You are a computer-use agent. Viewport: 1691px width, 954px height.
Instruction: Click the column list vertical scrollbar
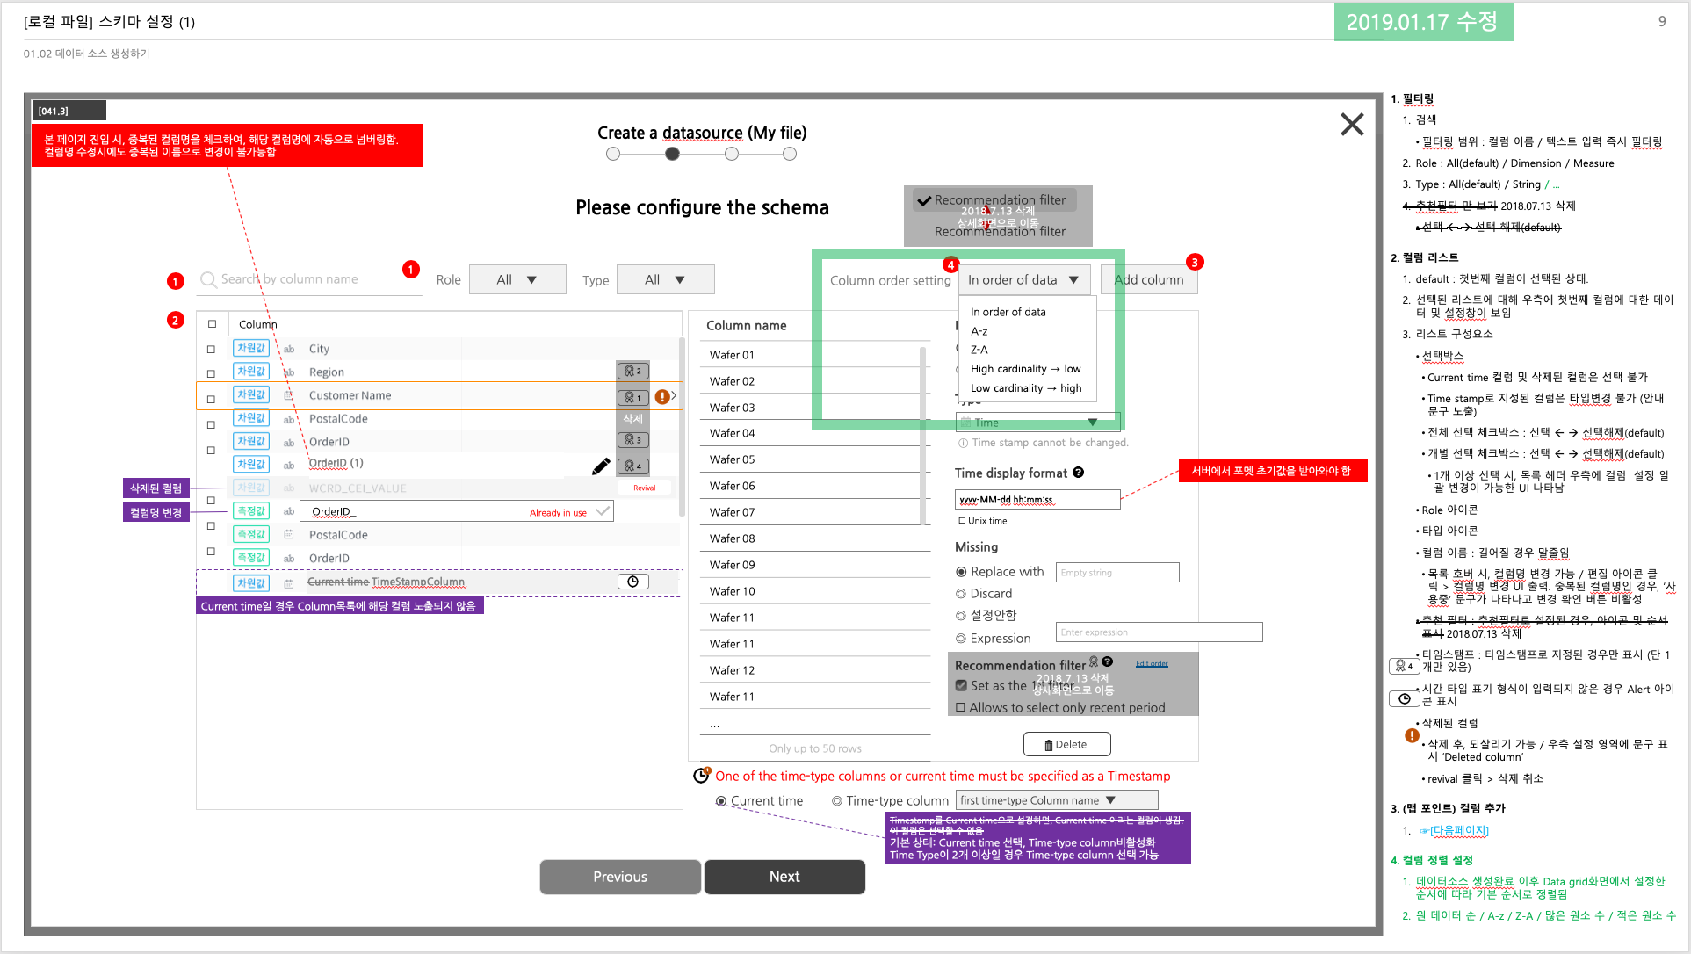click(x=682, y=426)
